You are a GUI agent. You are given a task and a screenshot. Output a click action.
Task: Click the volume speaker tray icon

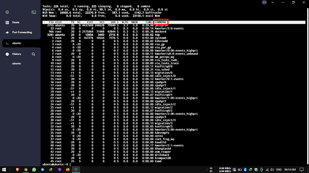pos(272,170)
